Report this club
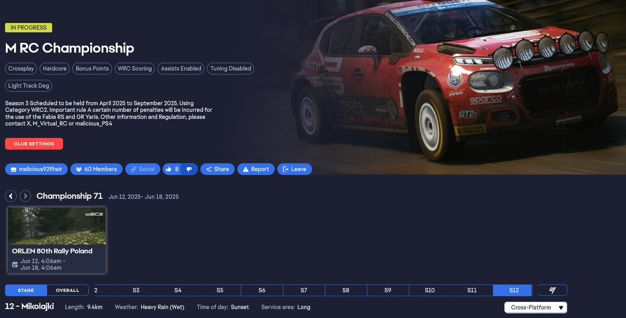626x318 pixels. click(256, 169)
